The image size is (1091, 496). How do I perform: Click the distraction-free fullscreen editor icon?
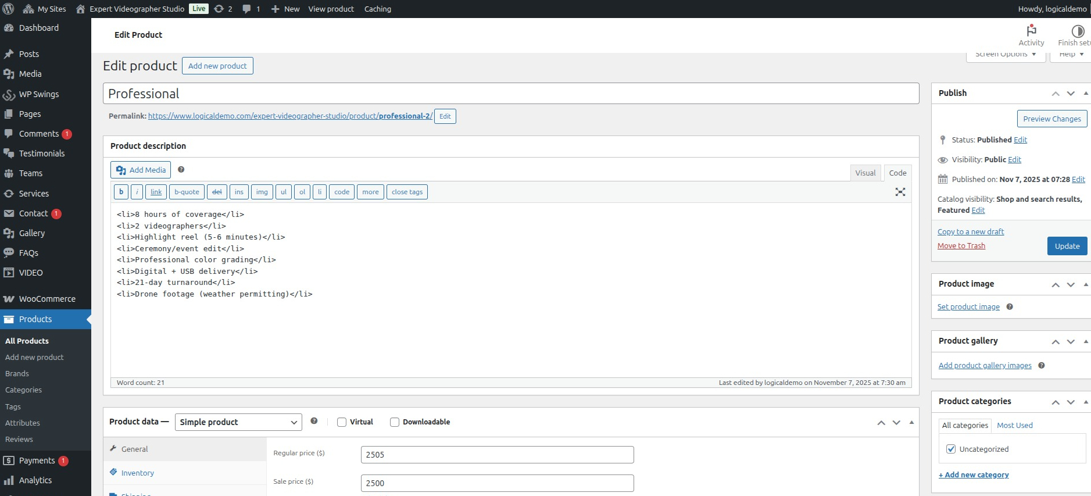pos(900,192)
